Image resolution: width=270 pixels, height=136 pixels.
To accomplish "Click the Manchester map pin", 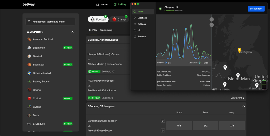I will [257, 86].
